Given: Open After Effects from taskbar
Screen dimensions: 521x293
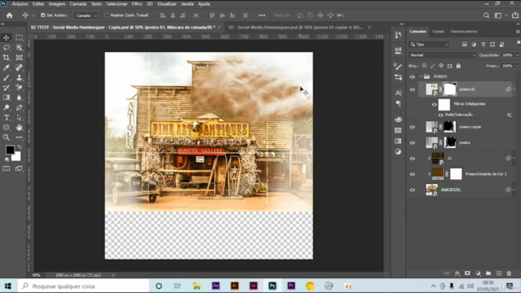Looking at the screenshot, I should click(216, 286).
